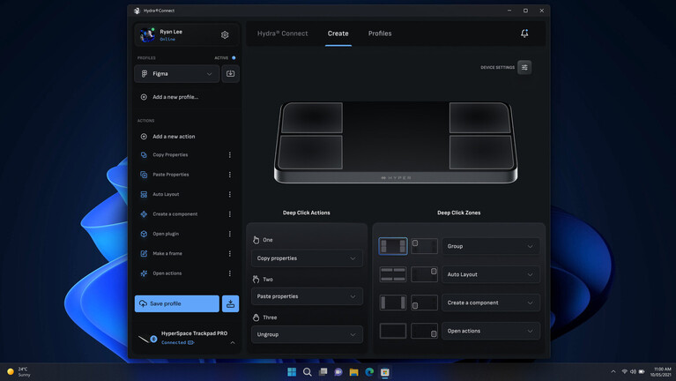Click Add a new action
The image size is (676, 381).
tap(174, 137)
